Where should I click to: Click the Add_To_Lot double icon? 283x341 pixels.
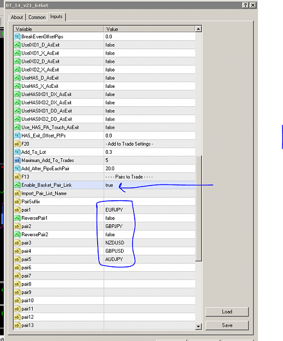pyautogui.click(x=17, y=152)
